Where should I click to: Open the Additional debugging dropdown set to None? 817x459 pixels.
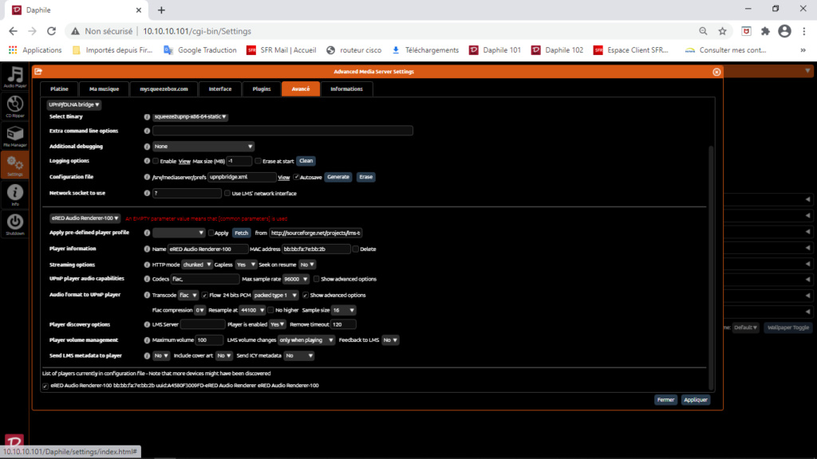(x=203, y=147)
